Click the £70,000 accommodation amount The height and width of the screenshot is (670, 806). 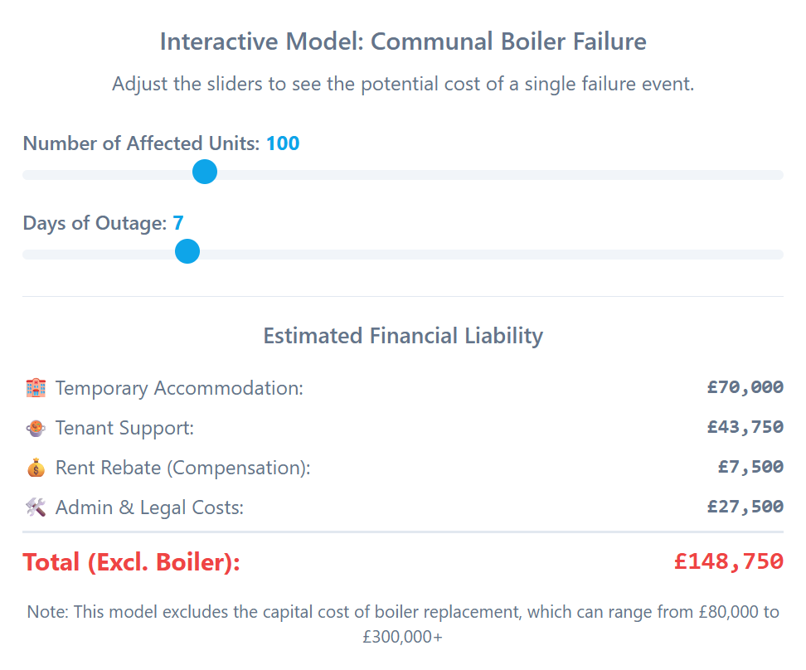745,387
